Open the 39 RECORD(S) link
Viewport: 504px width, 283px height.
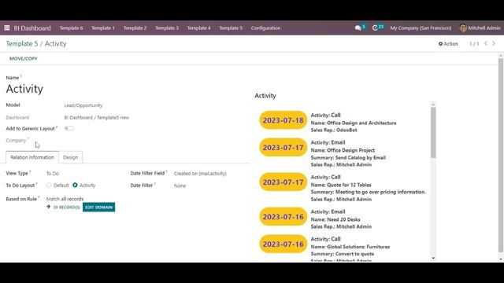pyautogui.click(x=66, y=208)
